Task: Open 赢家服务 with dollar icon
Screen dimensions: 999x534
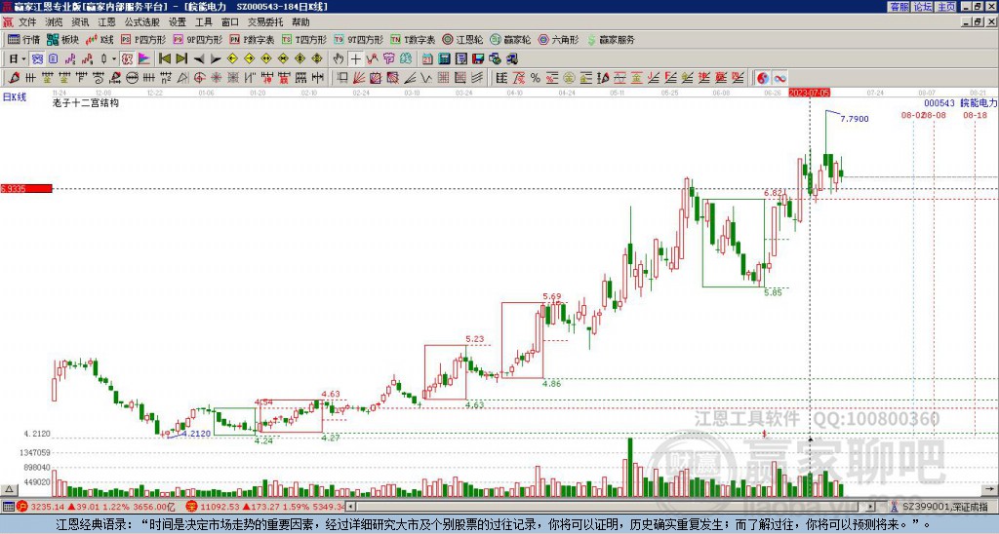Action: (x=611, y=39)
